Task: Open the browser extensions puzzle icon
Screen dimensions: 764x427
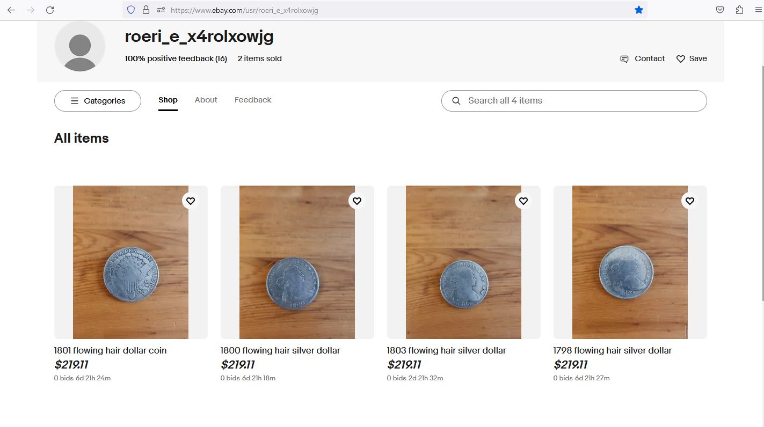Action: (739, 10)
